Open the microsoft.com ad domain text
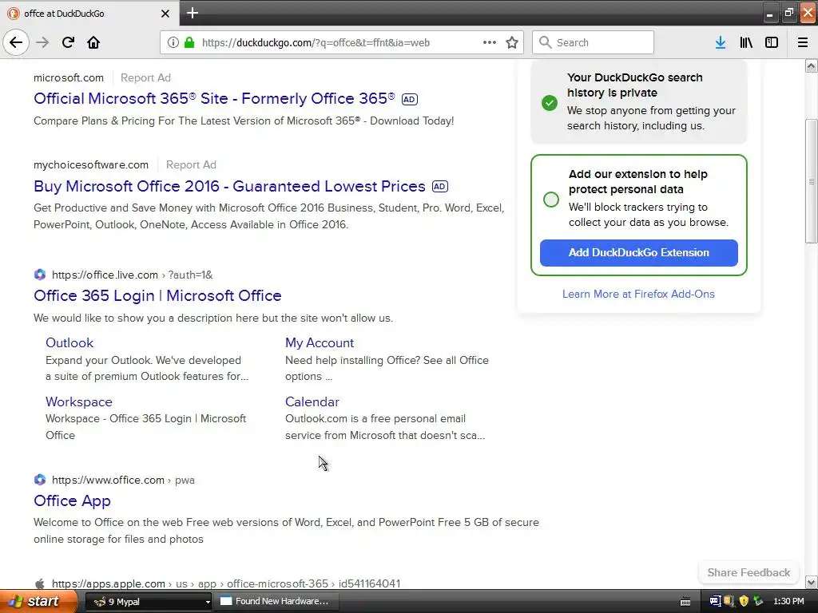Screen dimensions: 818x613 (69, 77)
